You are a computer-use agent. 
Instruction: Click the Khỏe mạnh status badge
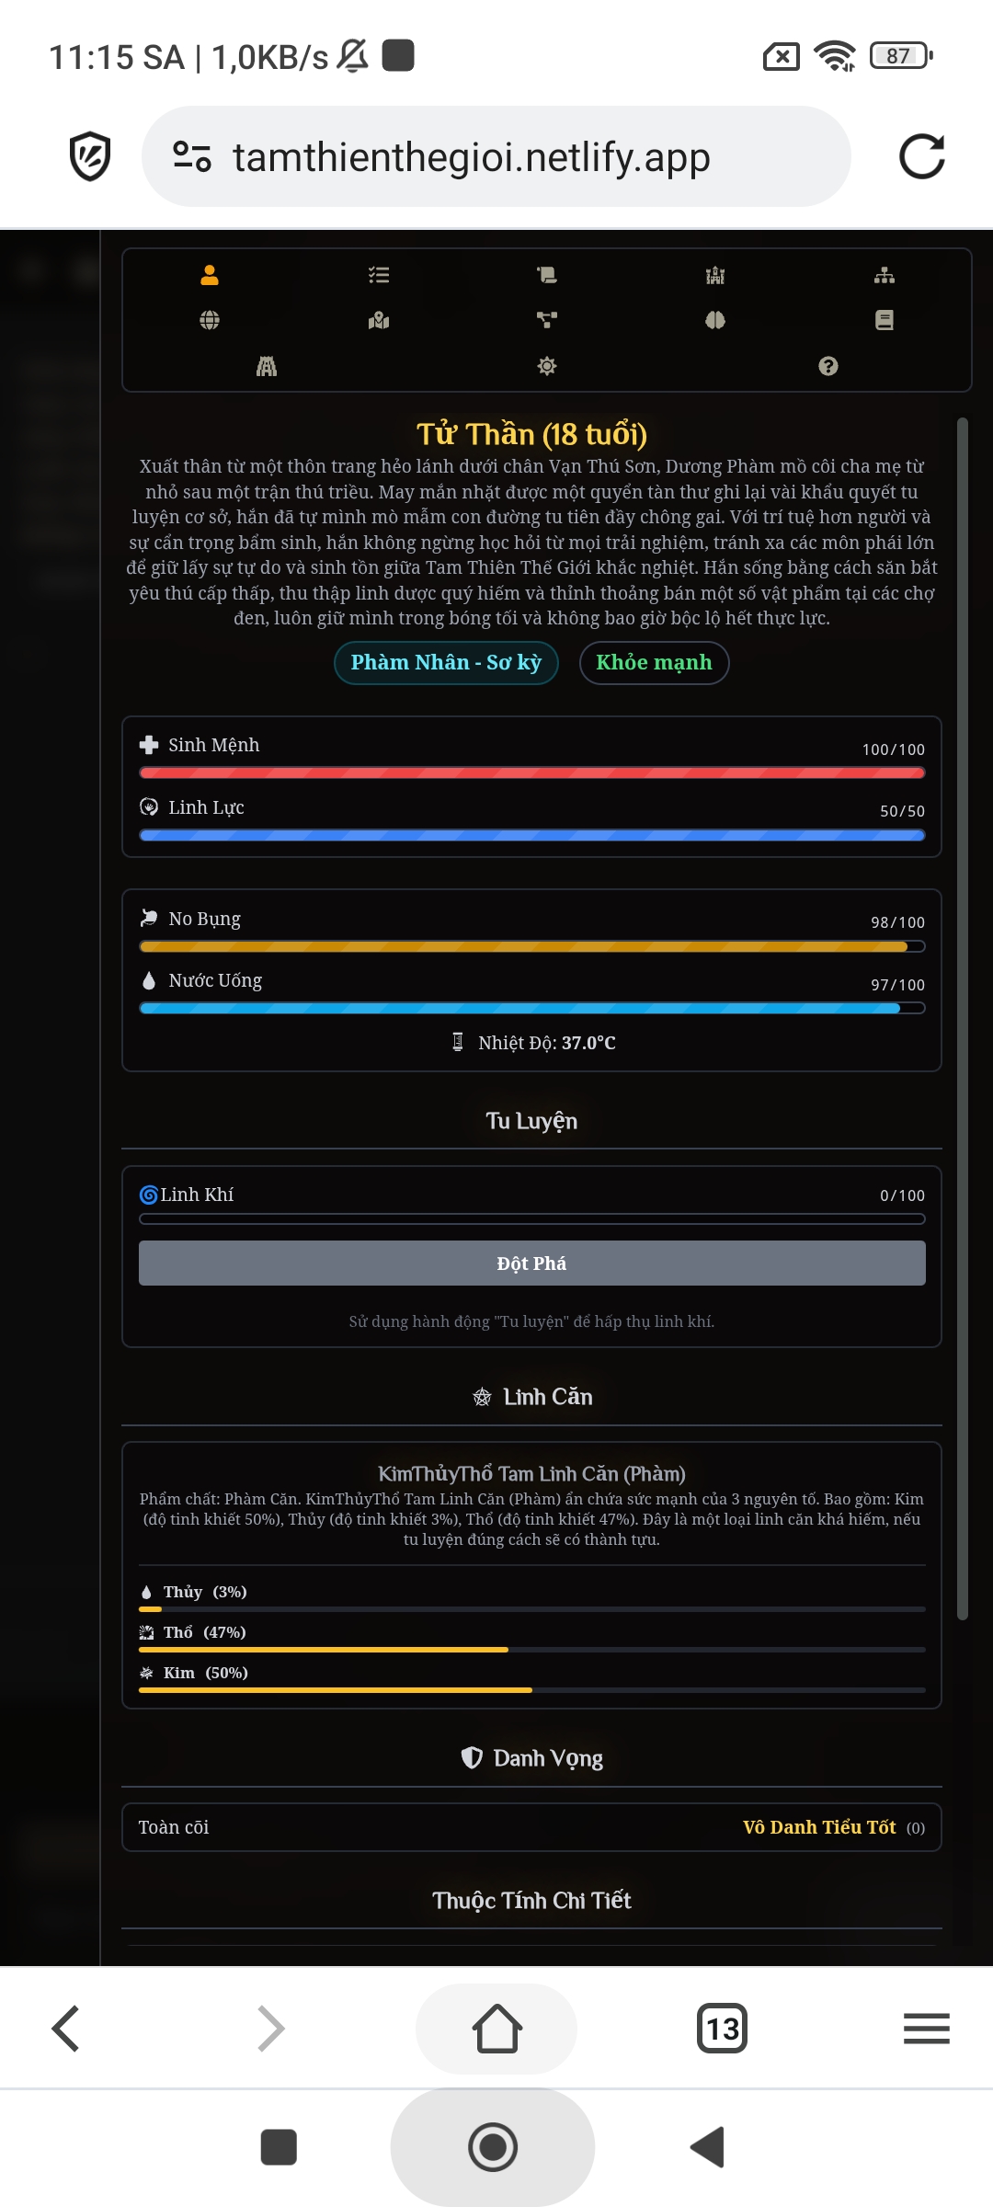tap(654, 662)
